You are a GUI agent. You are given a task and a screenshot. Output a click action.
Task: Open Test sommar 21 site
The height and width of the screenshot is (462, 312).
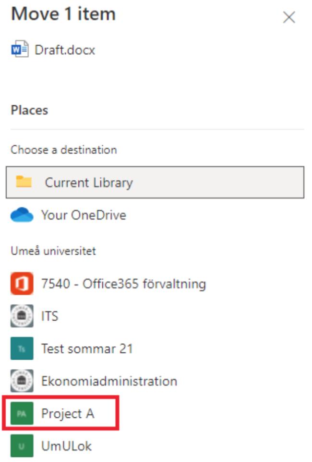click(x=72, y=349)
